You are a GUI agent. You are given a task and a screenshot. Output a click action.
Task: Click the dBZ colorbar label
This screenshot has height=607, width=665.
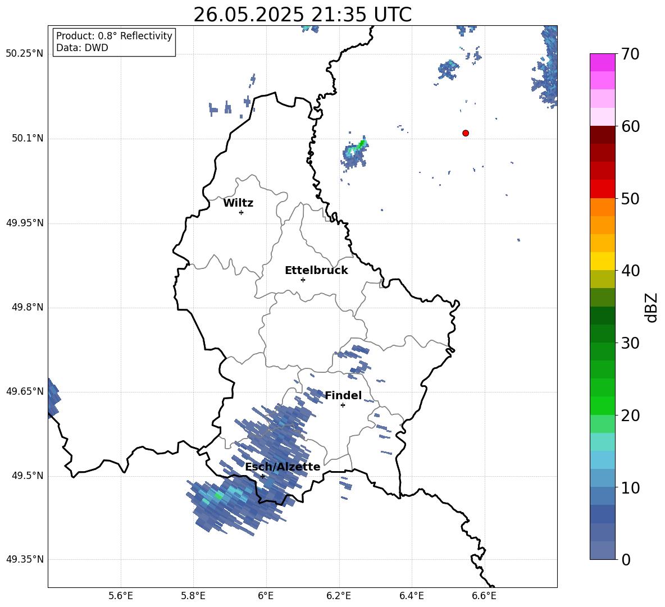tap(650, 307)
